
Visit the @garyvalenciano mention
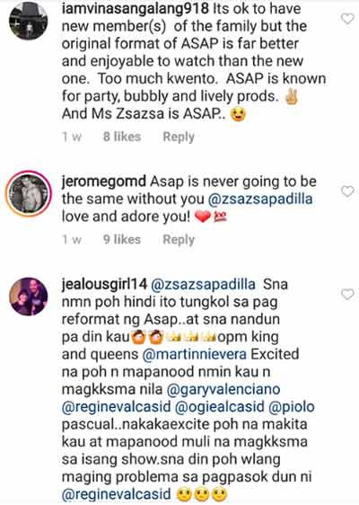point(223,390)
